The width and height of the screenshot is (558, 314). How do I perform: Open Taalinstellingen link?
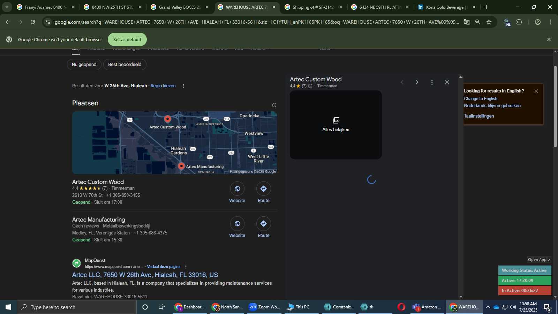point(479,116)
